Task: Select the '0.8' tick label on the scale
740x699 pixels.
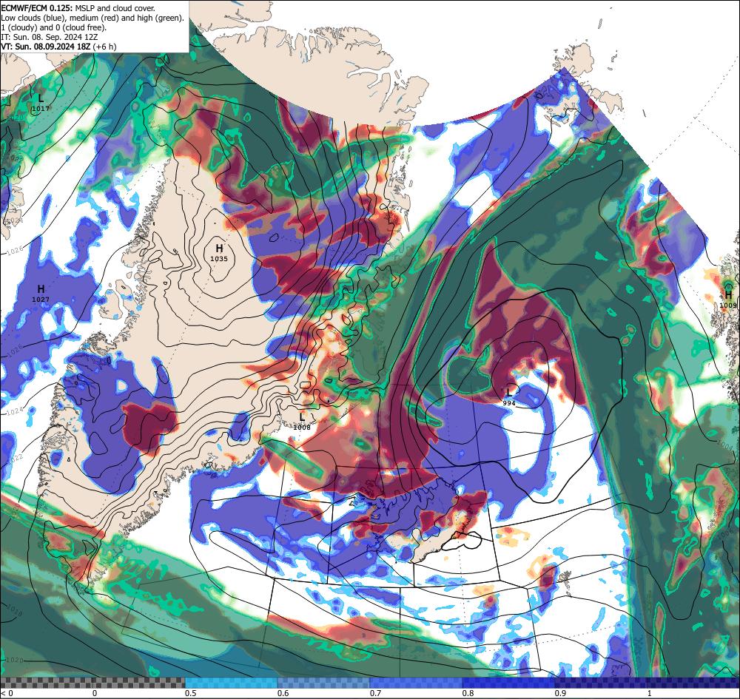Action: [468, 693]
